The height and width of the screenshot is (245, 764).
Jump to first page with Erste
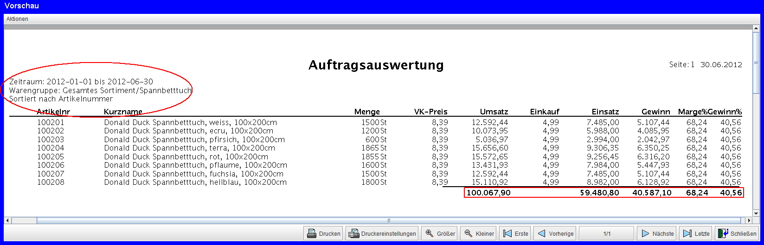[516, 233]
